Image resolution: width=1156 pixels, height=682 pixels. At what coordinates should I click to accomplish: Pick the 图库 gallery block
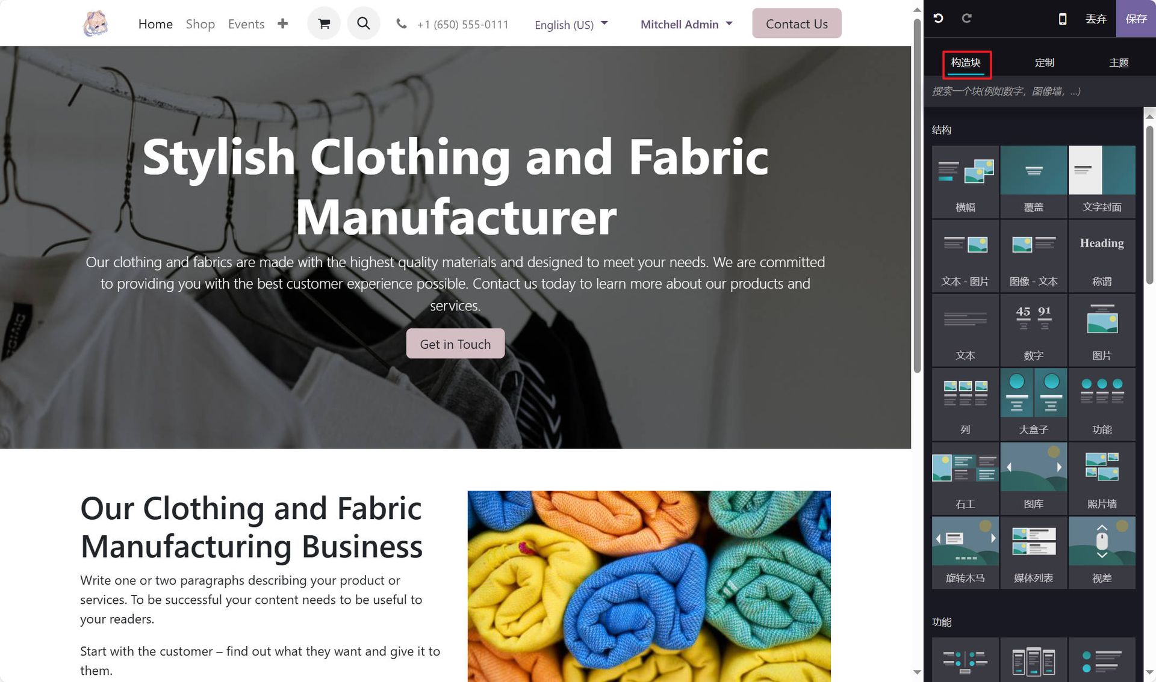(x=1033, y=478)
